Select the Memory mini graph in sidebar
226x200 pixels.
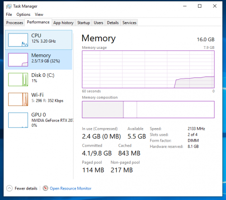pos(18,60)
